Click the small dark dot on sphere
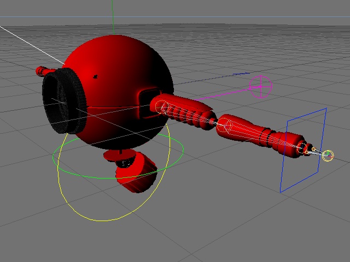 click(x=96, y=77)
